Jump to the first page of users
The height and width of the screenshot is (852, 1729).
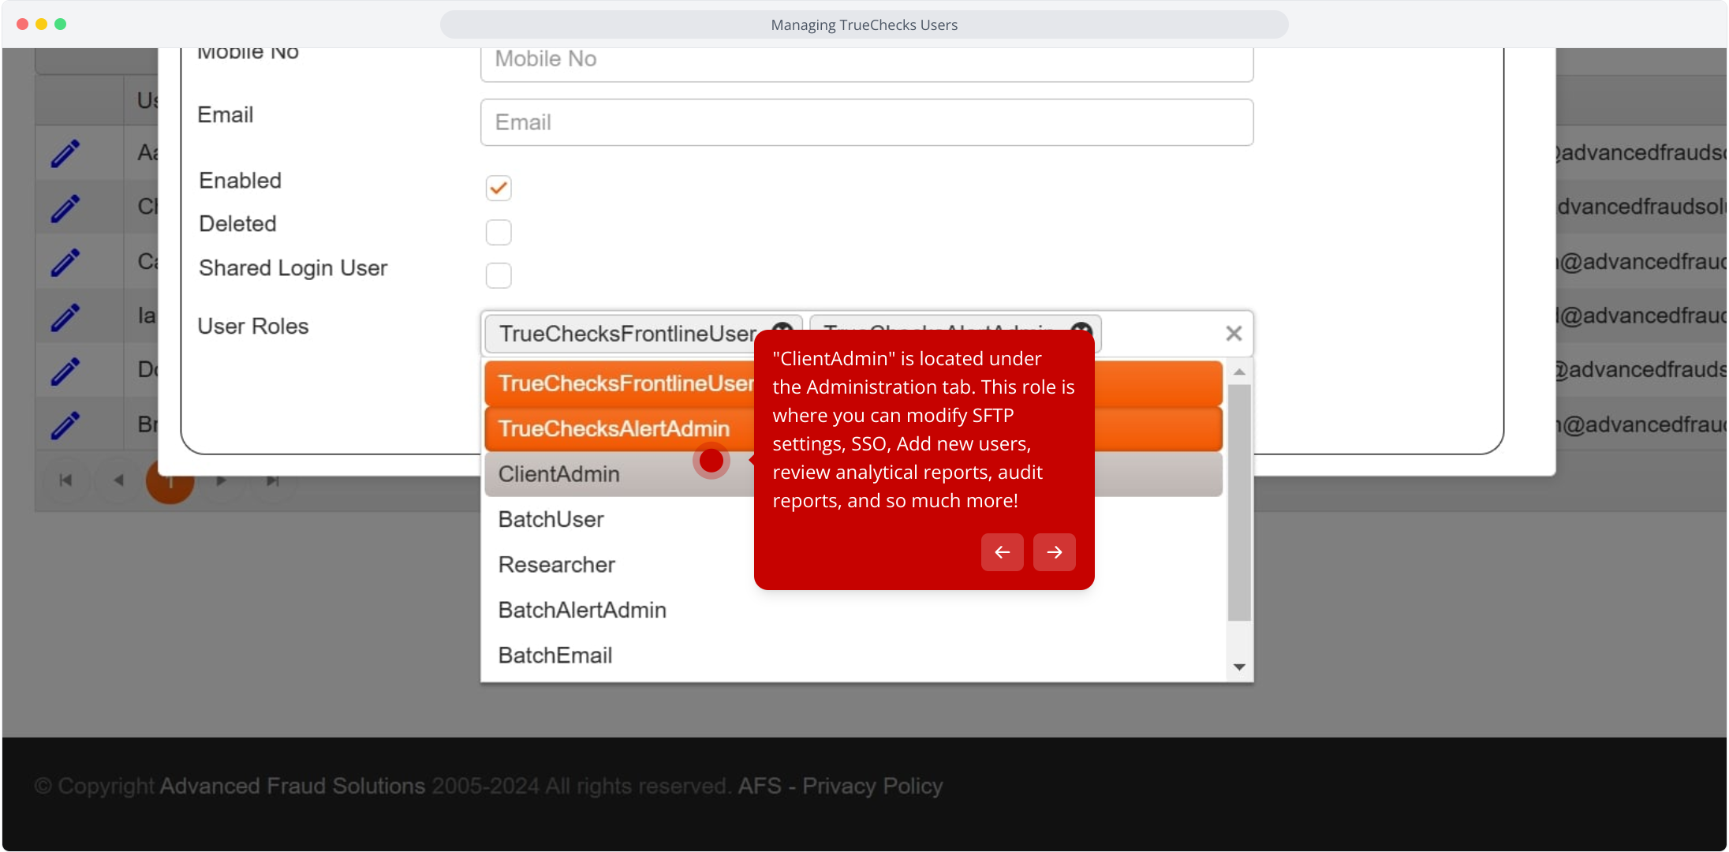(x=65, y=480)
